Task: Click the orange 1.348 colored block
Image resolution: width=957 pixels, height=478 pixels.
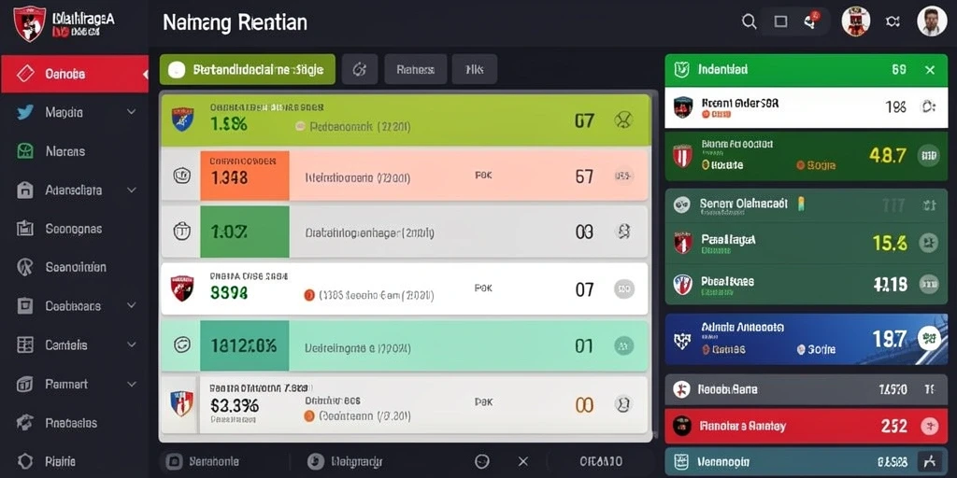Action: (x=245, y=176)
